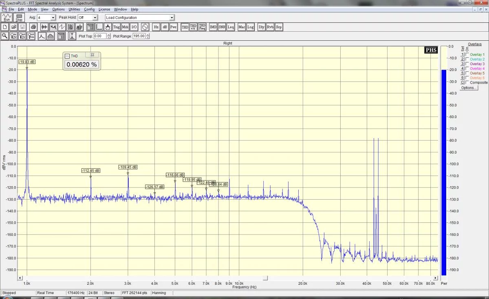Open the Avg count dropdown
This screenshot has width=489, height=299.
click(53, 18)
